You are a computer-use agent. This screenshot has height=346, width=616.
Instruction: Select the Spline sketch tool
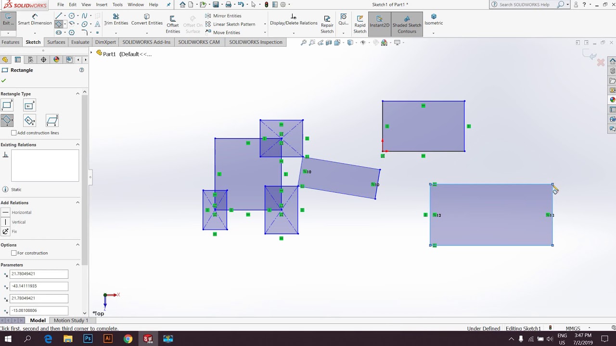(x=85, y=16)
